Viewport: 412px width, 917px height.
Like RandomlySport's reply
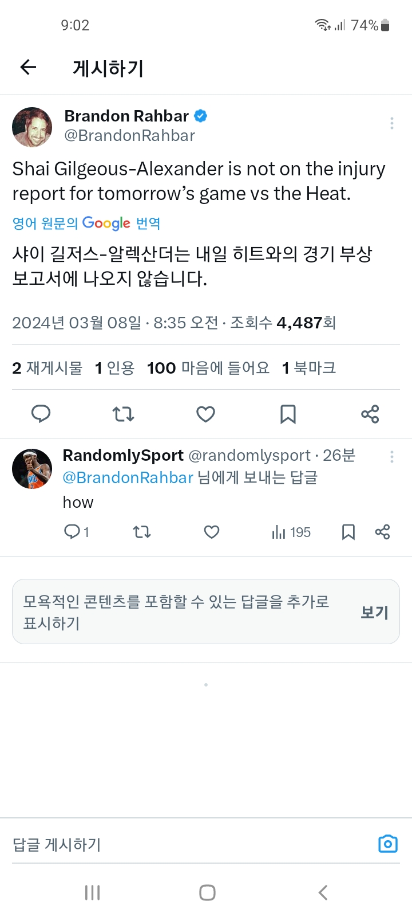pyautogui.click(x=212, y=532)
